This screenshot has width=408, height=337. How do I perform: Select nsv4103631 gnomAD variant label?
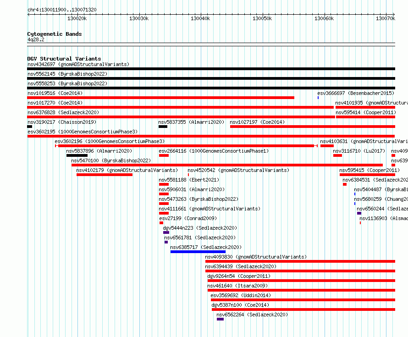[364, 141]
